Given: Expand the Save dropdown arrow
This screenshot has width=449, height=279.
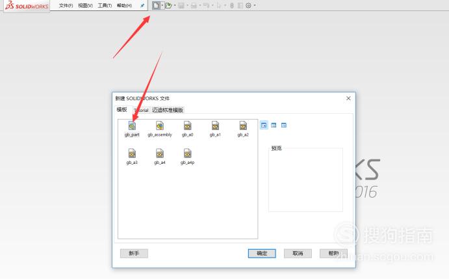Looking at the screenshot, I should pyautogui.click(x=187, y=5).
